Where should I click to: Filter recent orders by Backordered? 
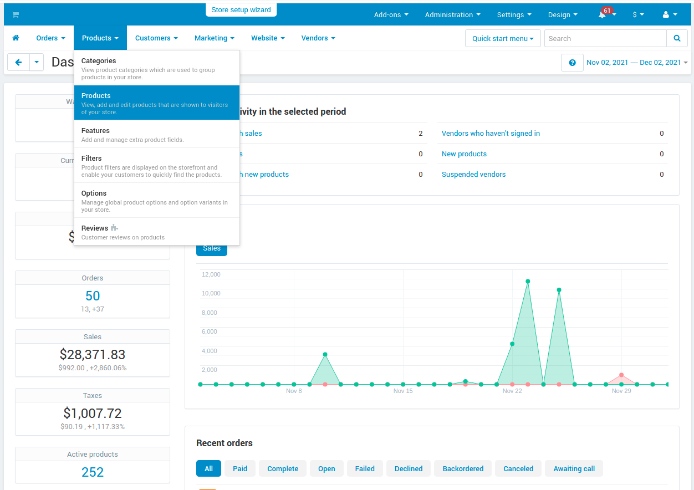click(x=463, y=468)
